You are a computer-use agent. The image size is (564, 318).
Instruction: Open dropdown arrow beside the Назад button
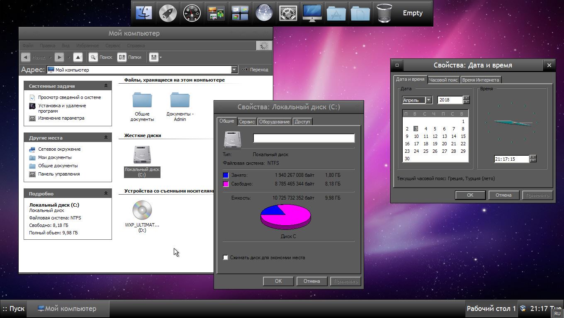[50, 58]
